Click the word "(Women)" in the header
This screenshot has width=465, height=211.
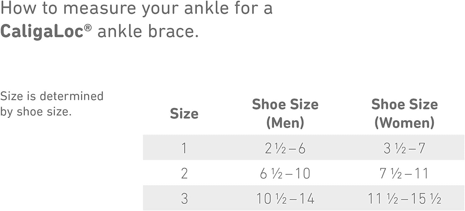405,123
